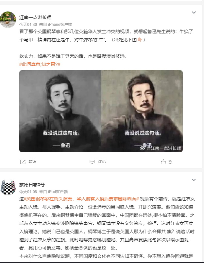The width and height of the screenshot is (204, 263).
Task: Click 赞 like label
Action: [x=170, y=162]
